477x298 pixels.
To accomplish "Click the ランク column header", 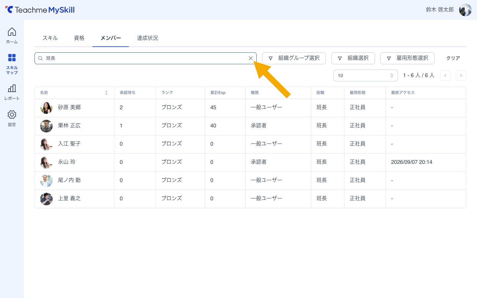I will 167,93.
